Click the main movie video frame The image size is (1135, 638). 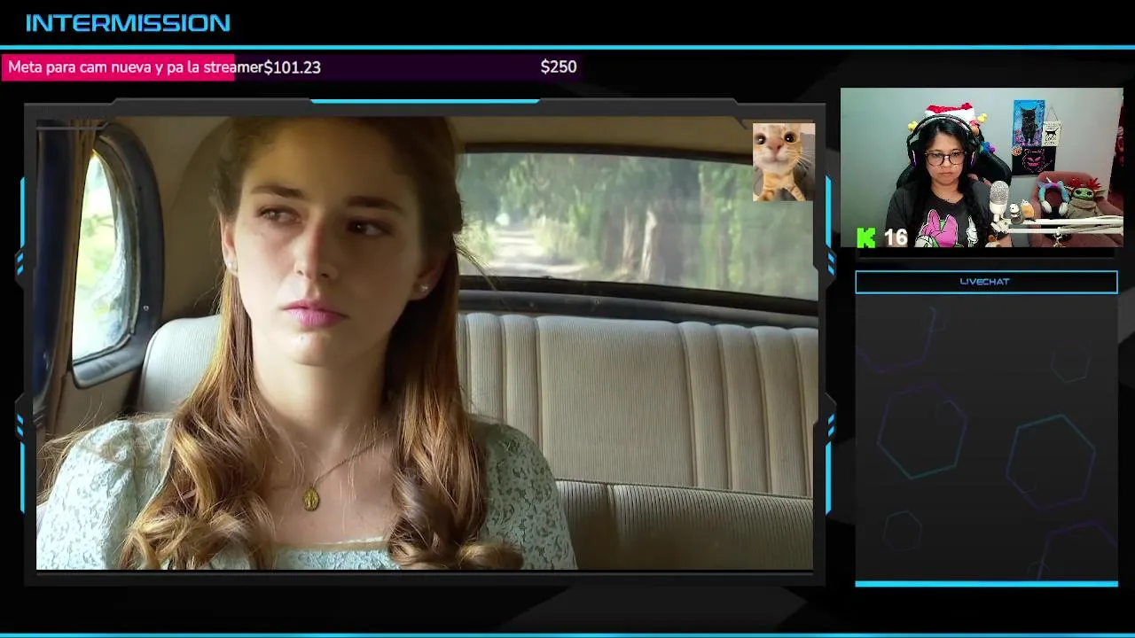pyautogui.click(x=425, y=343)
